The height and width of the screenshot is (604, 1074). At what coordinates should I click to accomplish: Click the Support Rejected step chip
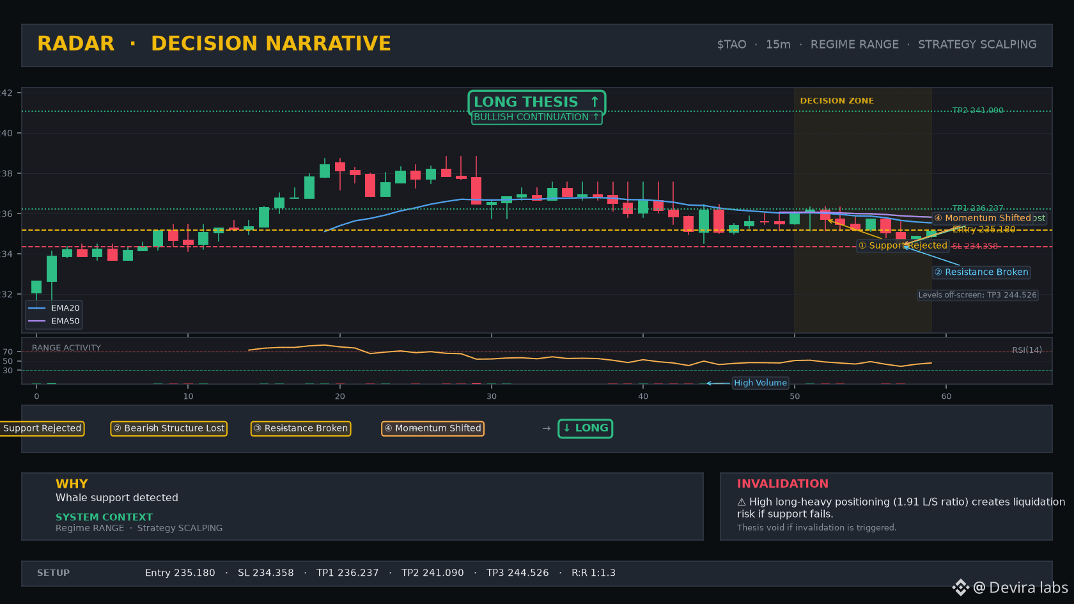click(42, 428)
